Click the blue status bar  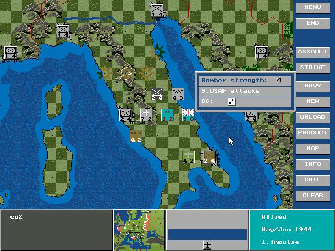(x=207, y=235)
